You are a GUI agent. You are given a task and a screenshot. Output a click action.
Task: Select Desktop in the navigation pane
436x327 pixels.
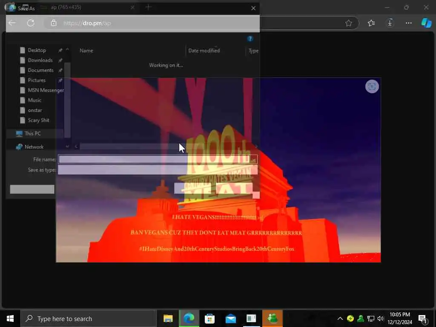click(37, 50)
